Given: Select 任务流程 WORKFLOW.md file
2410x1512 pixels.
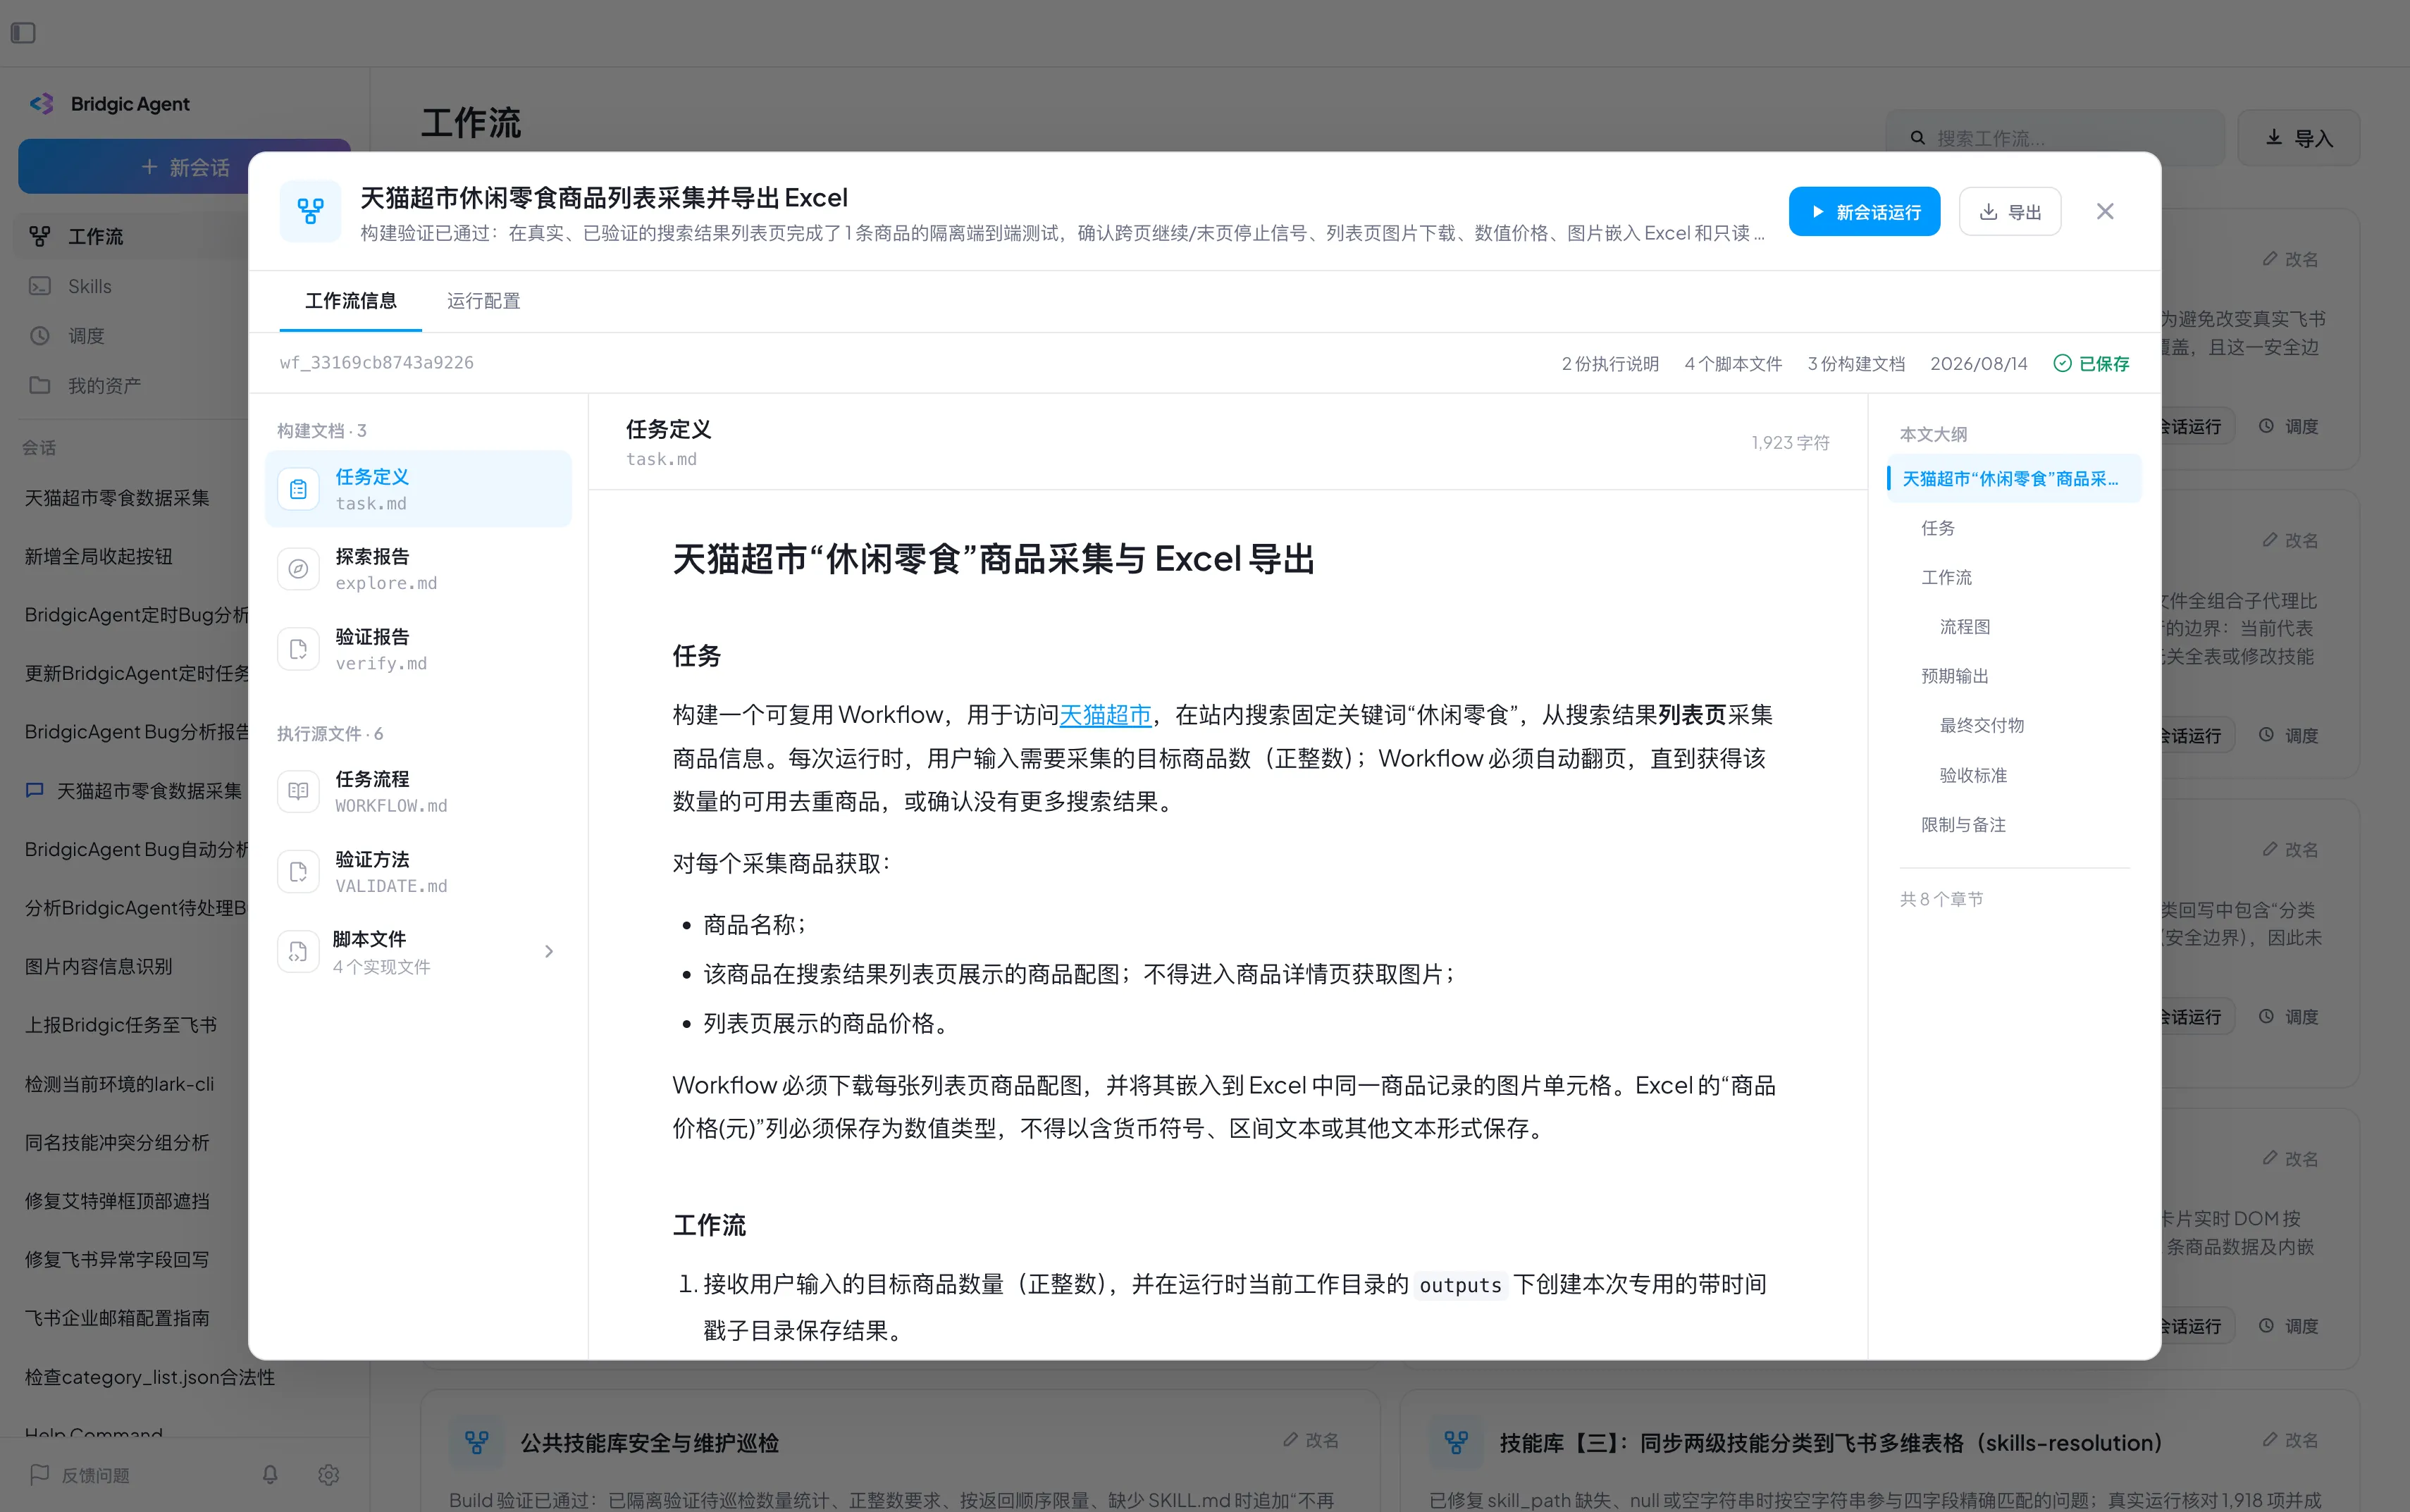Looking at the screenshot, I should point(418,791).
